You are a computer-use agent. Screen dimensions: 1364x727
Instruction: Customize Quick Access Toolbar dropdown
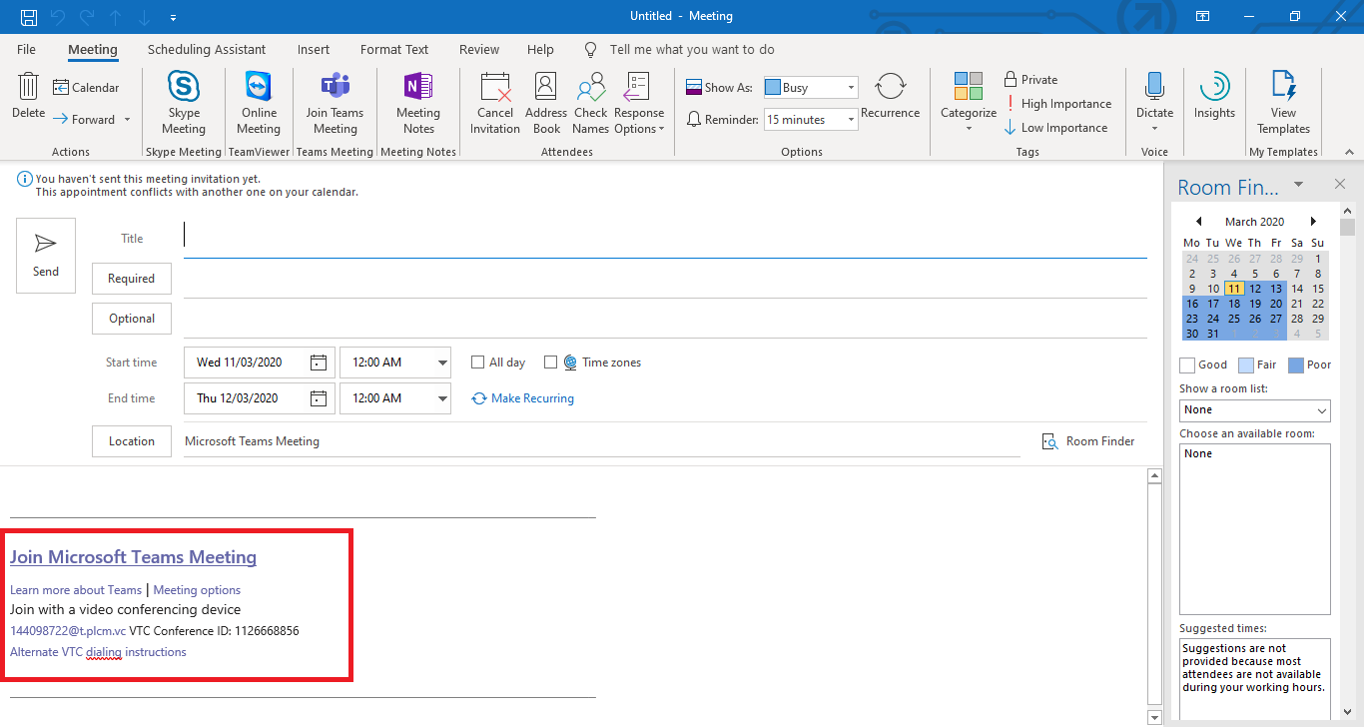(173, 18)
